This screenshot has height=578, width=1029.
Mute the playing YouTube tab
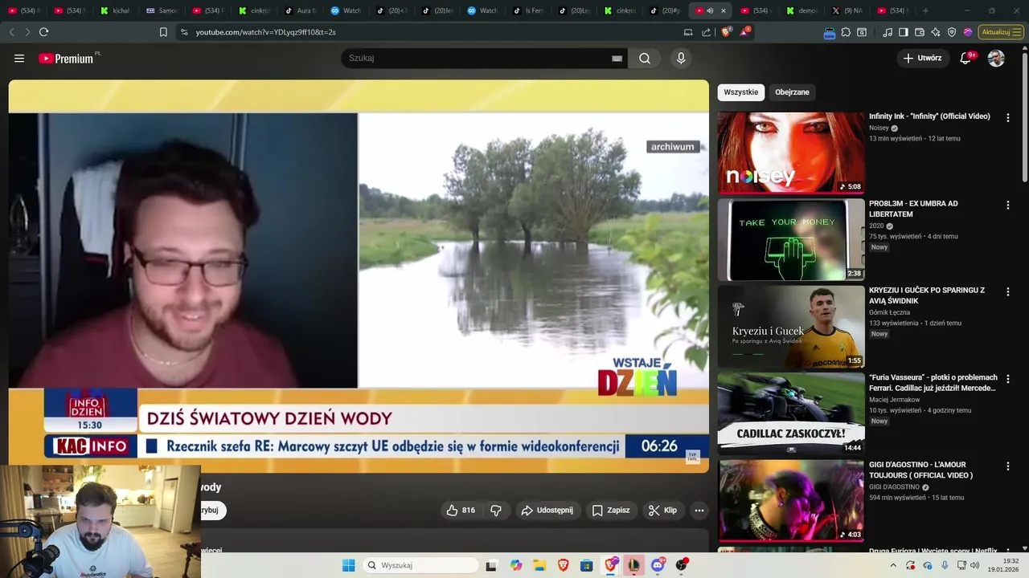point(710,10)
